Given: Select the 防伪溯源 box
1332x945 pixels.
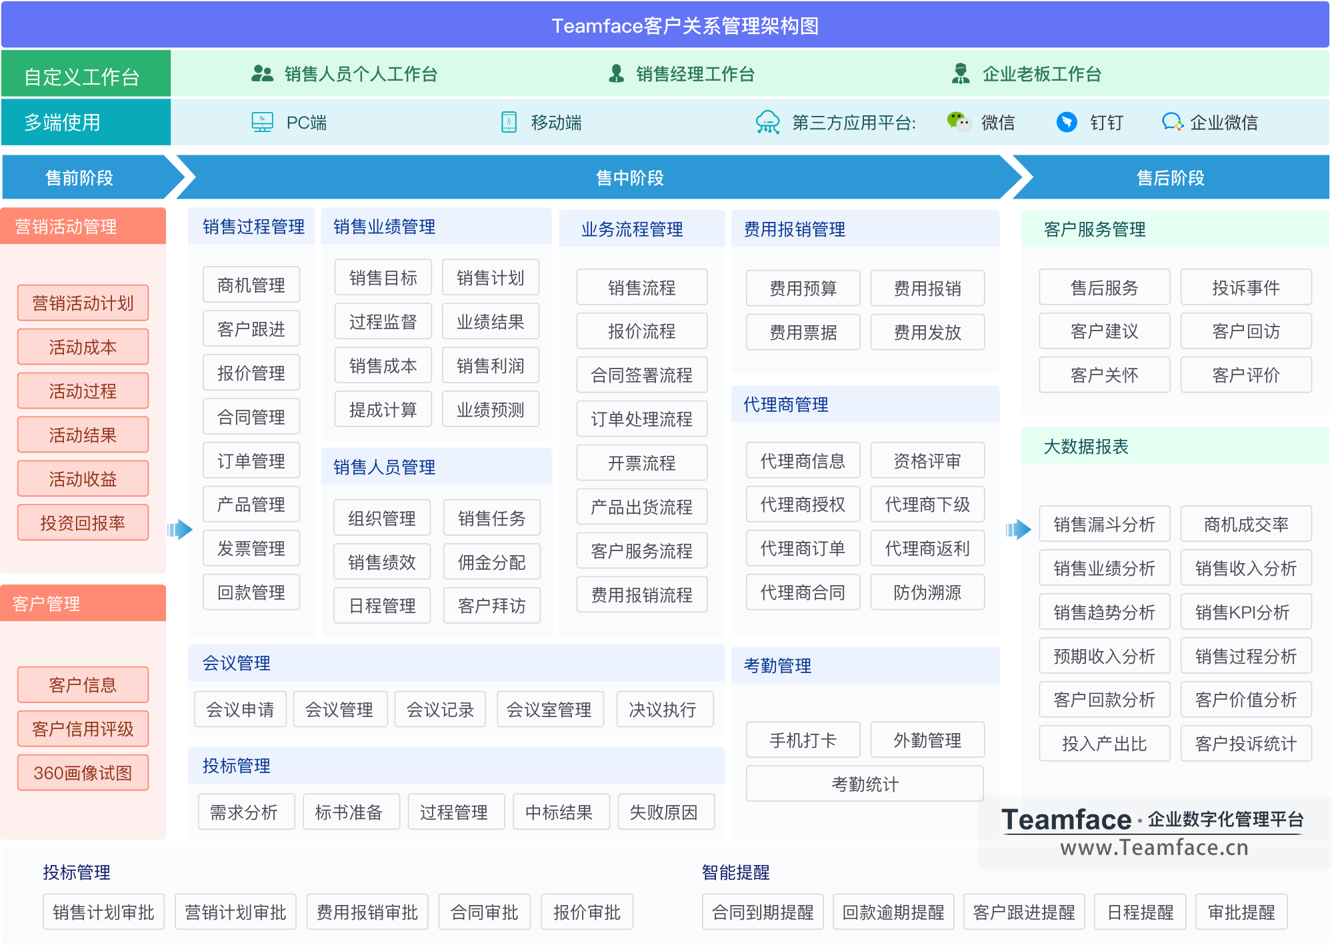Looking at the screenshot, I should pyautogui.click(x=927, y=592).
